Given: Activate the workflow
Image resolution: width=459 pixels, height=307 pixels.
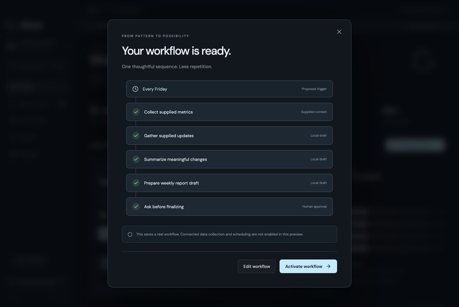Looking at the screenshot, I should point(308,267).
